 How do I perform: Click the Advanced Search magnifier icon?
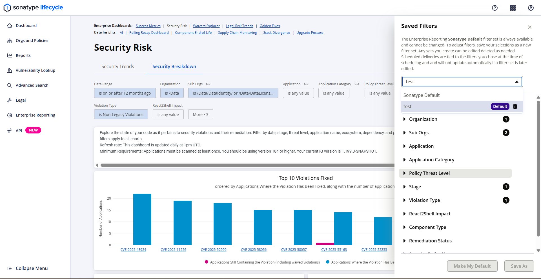[x=10, y=85]
